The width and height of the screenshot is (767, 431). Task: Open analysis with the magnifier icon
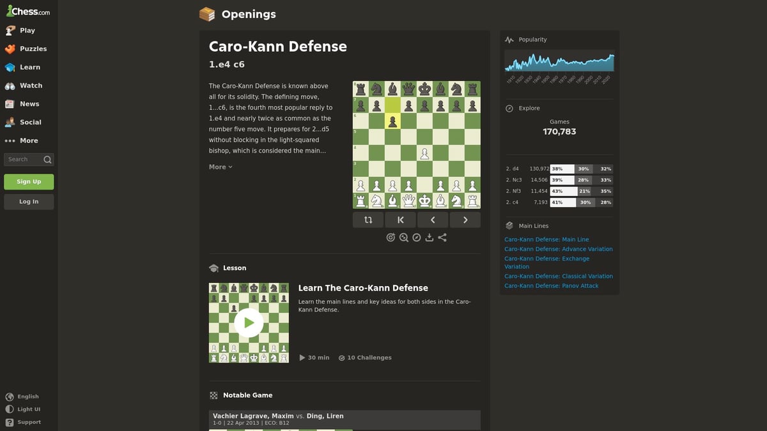(404, 237)
